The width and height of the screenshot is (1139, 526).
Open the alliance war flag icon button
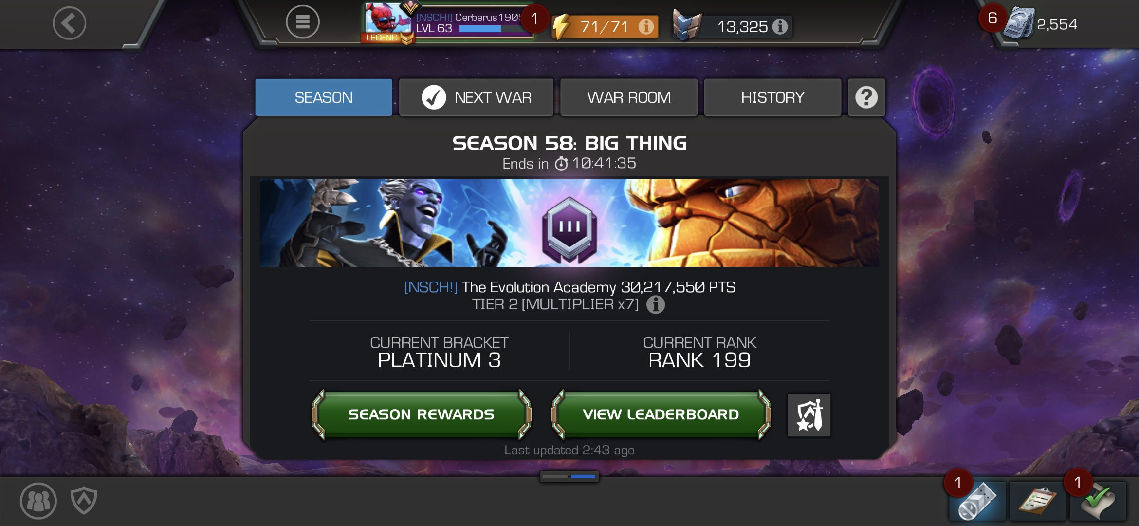click(x=809, y=415)
